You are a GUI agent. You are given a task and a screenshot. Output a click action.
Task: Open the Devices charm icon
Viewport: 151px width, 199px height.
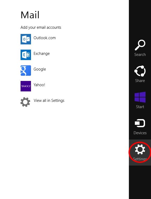pyautogui.click(x=140, y=123)
